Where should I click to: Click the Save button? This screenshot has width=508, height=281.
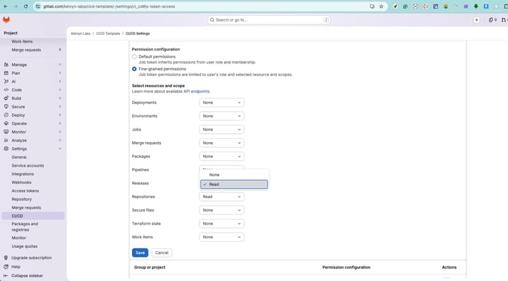coord(140,253)
